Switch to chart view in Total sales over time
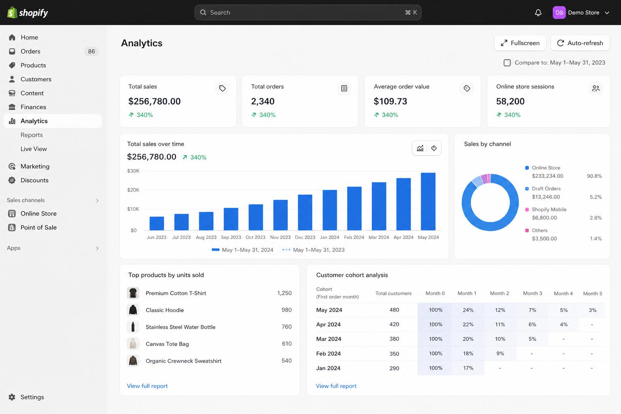Viewport: 621px width, 414px height. pos(420,148)
